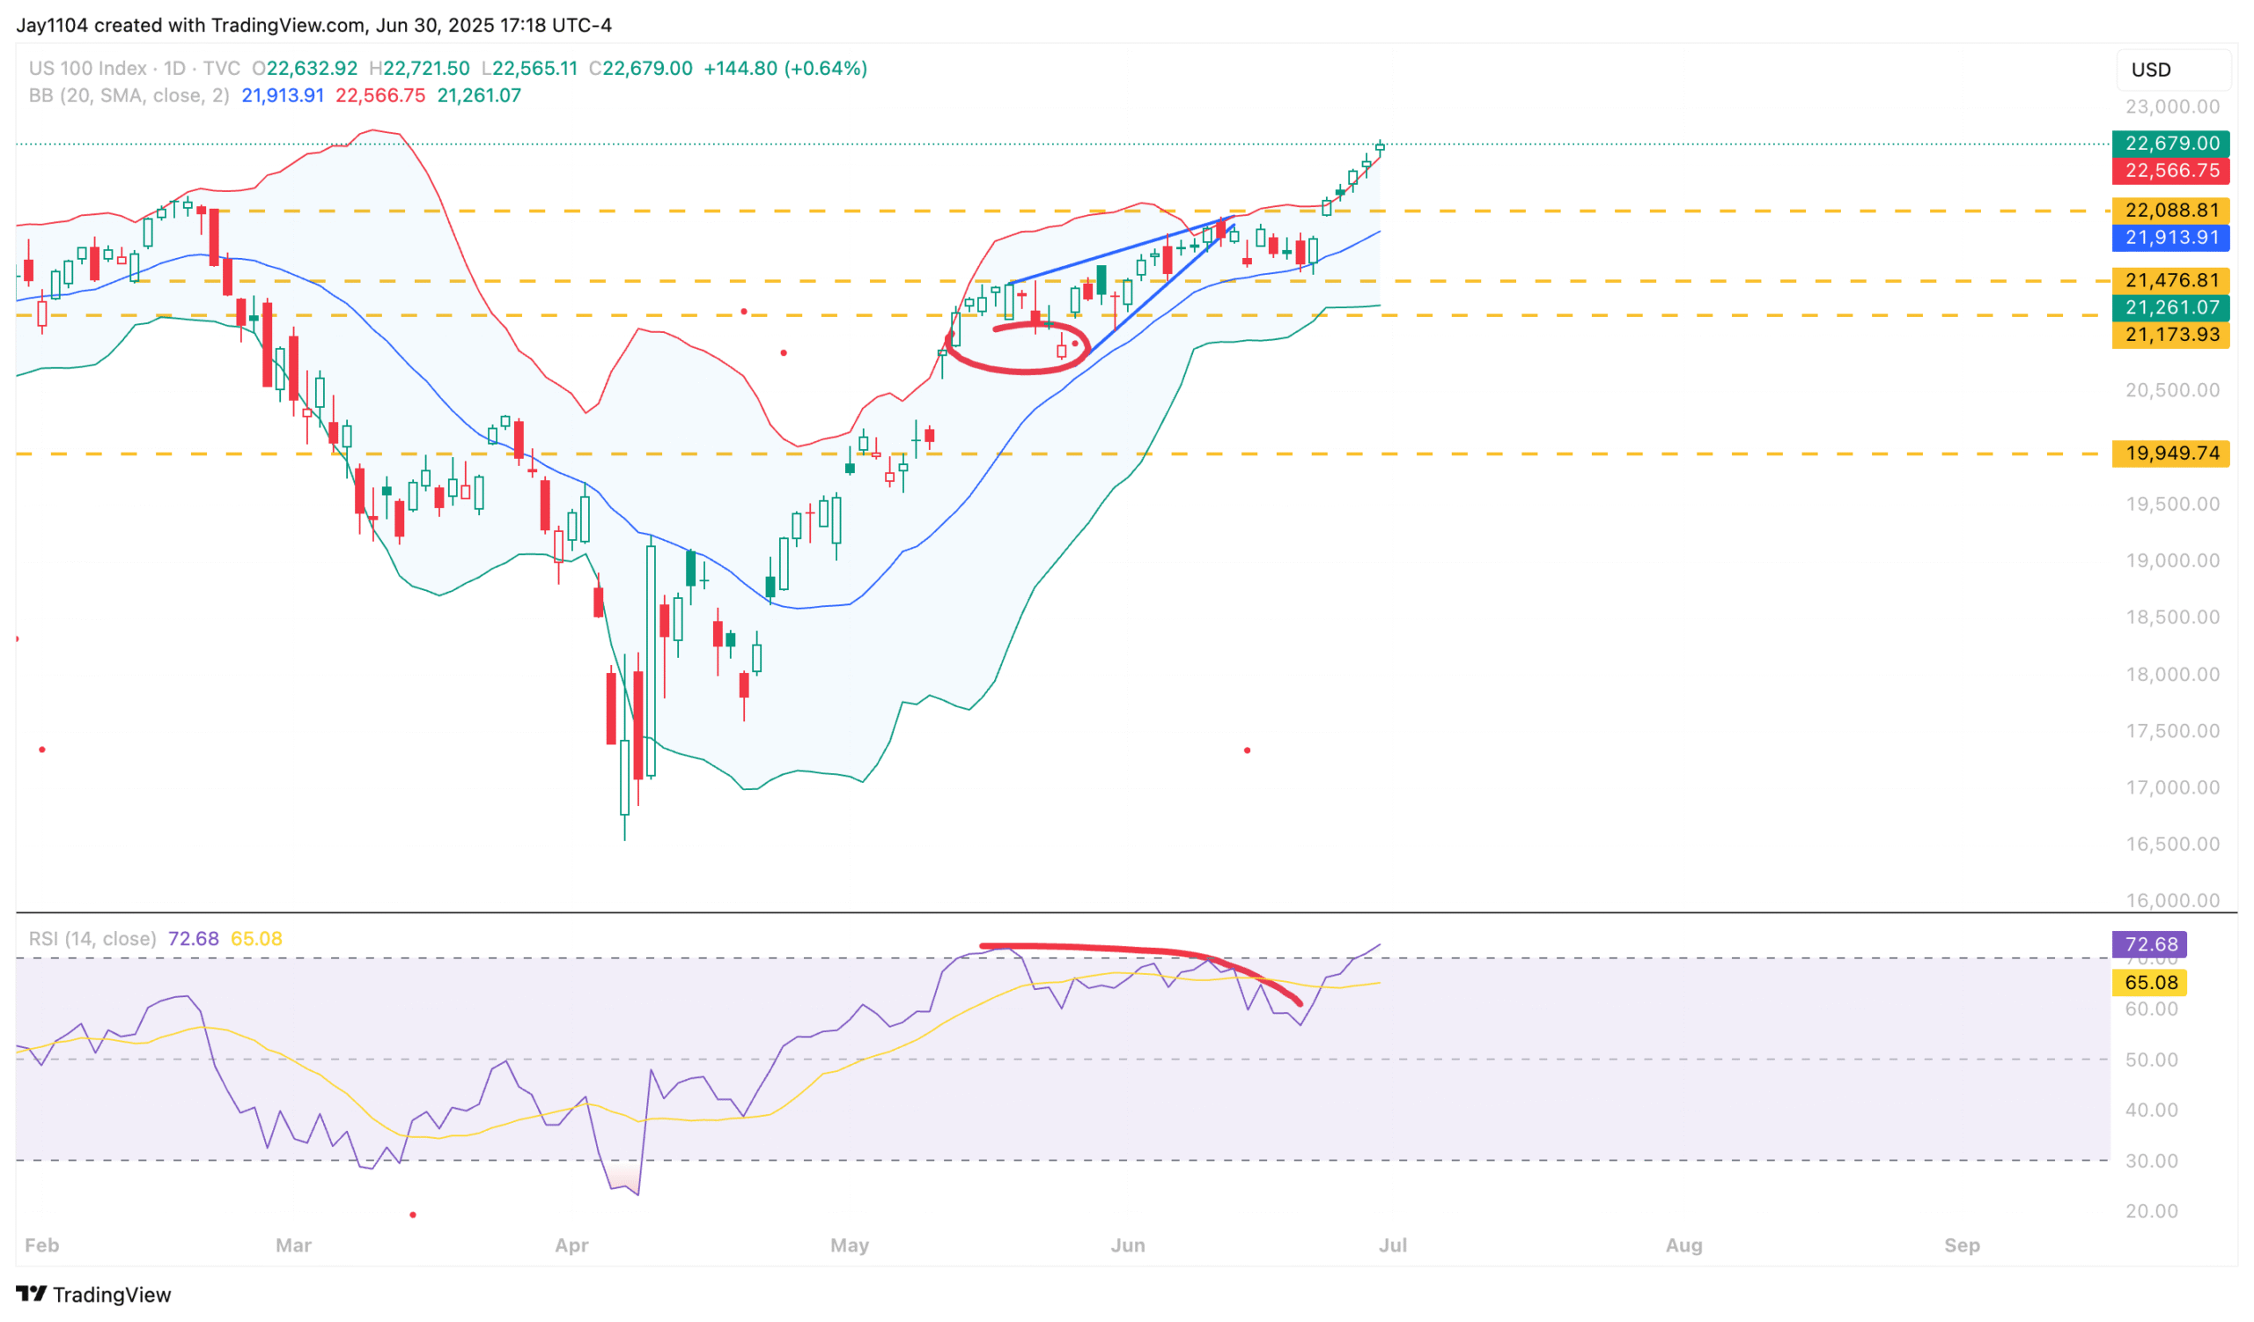This screenshot has width=2254, height=1322.
Task: Click the Sep label on the time axis
Action: click(x=1962, y=1244)
